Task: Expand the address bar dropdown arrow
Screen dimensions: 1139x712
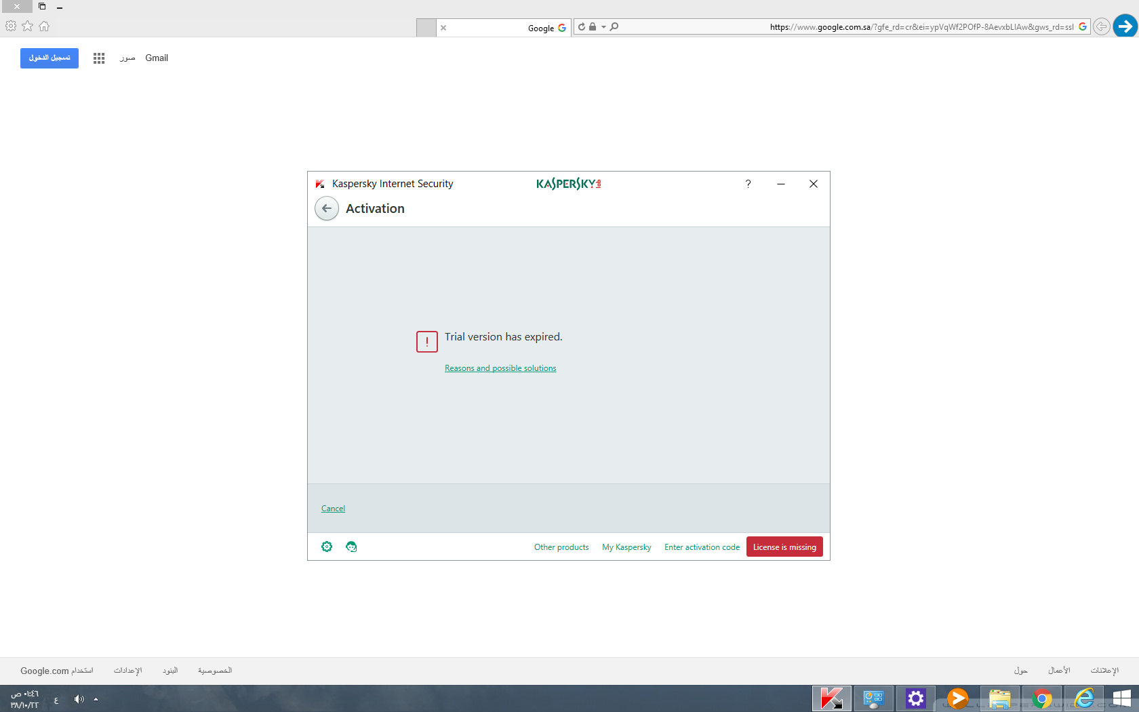Action: coord(603,27)
